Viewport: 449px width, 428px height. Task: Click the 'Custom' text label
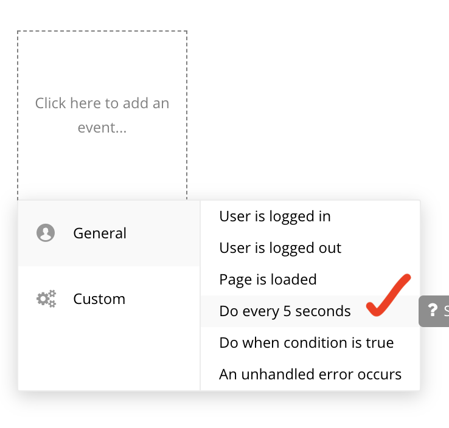coord(99,299)
